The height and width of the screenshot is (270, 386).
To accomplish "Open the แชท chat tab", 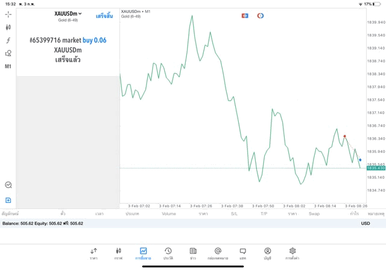I will click(242, 254).
